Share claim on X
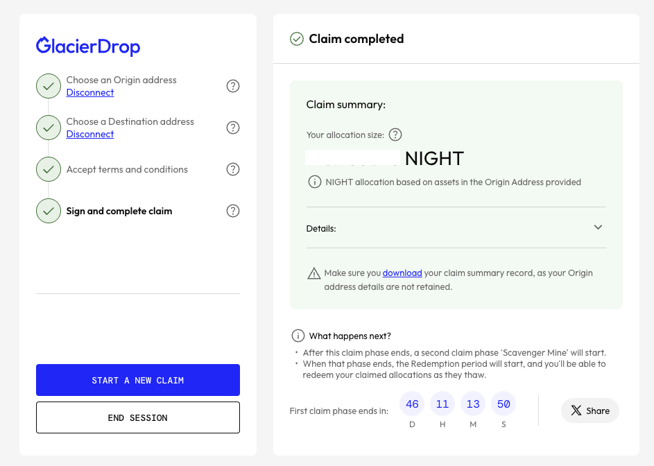 coord(590,411)
